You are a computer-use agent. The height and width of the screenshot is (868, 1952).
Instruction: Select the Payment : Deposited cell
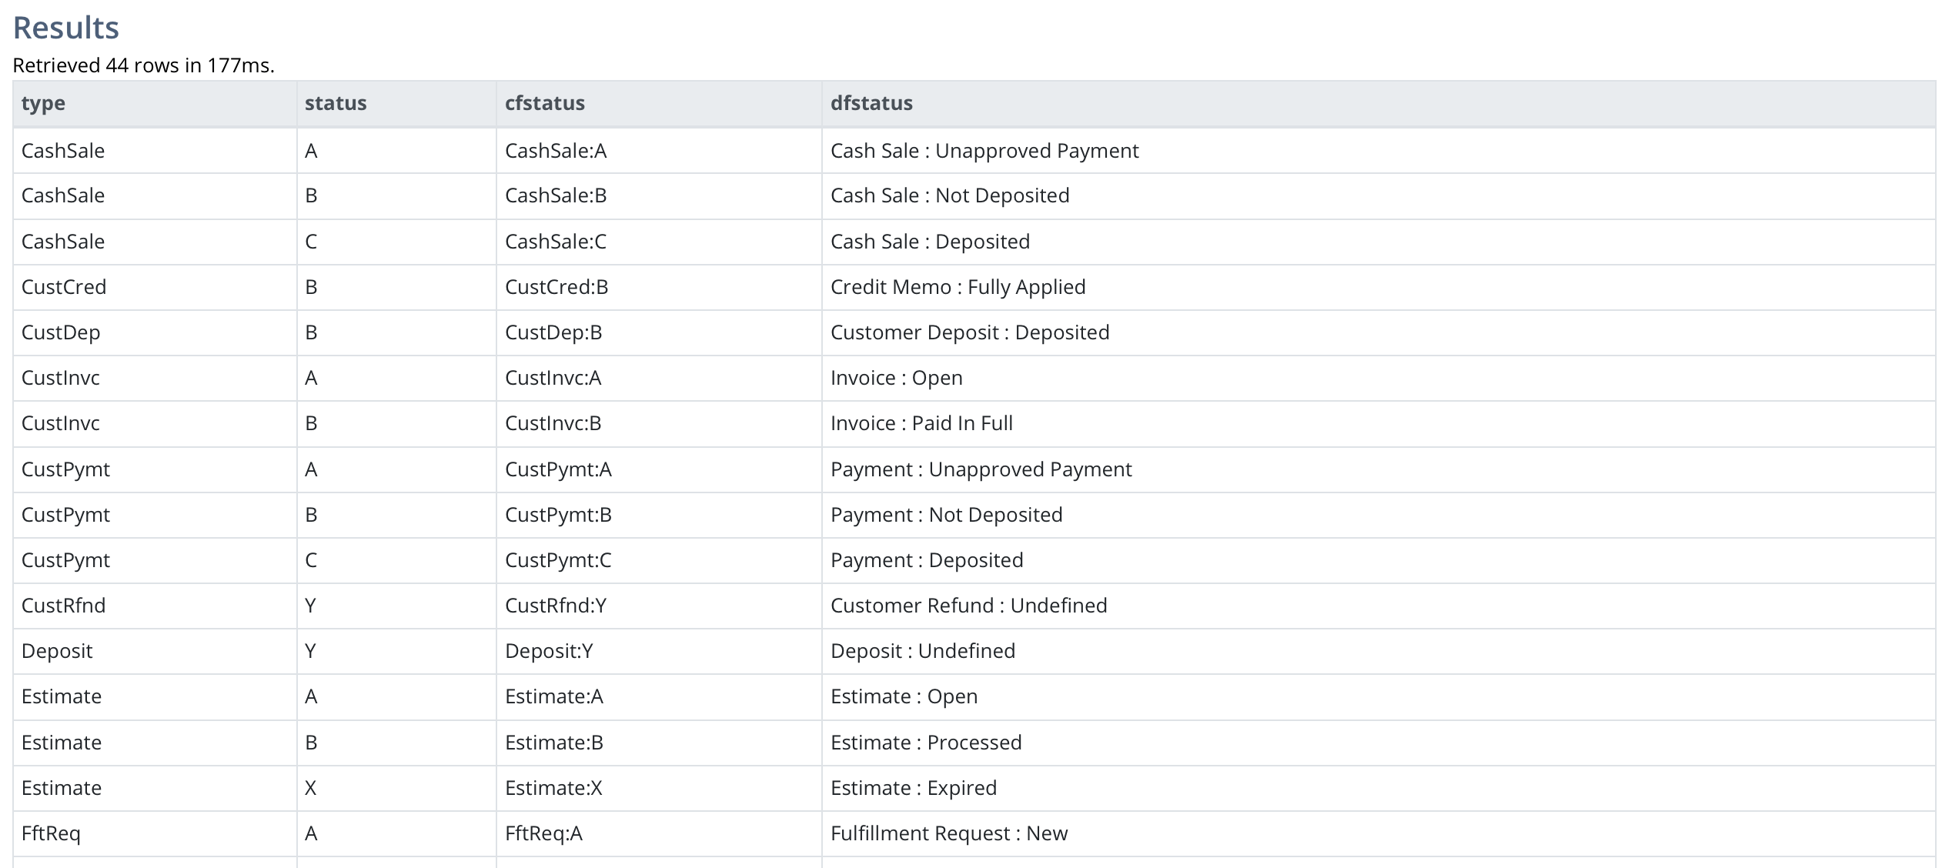(x=1379, y=560)
